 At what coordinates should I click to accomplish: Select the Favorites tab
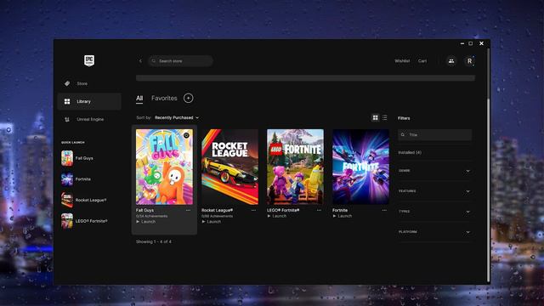[164, 99]
